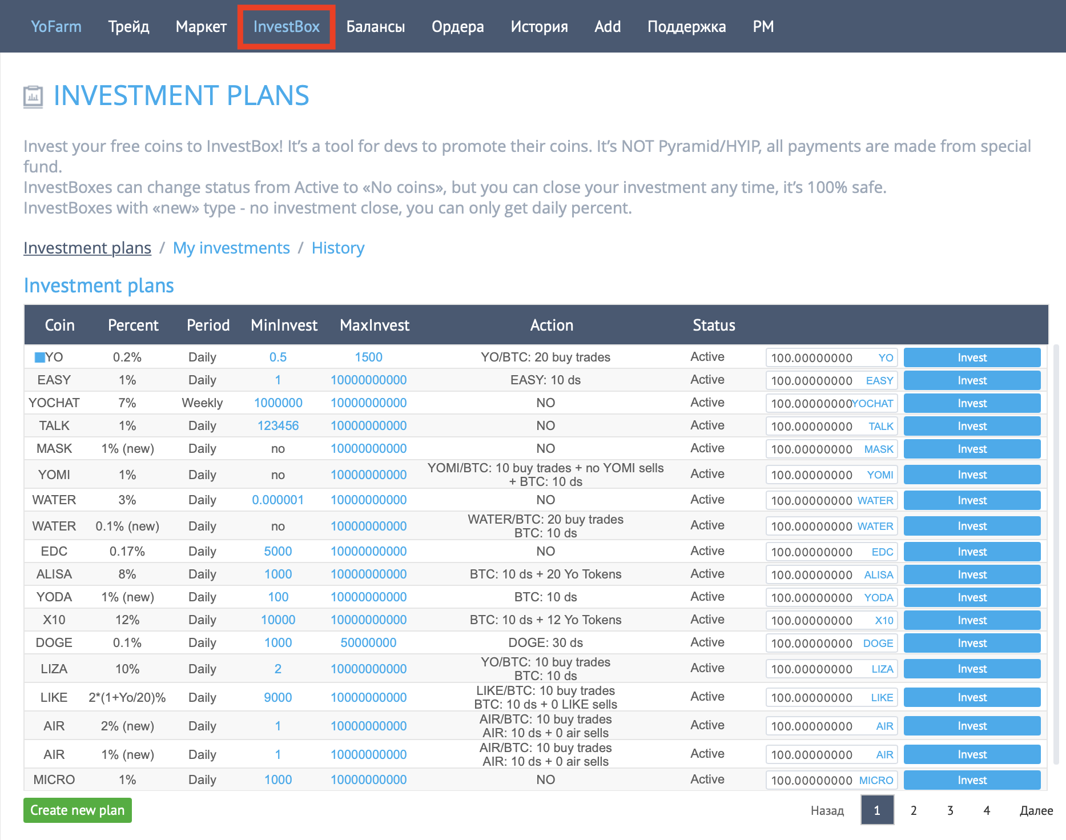Click the X10 amount input field
This screenshot has width=1066, height=840.
831,620
